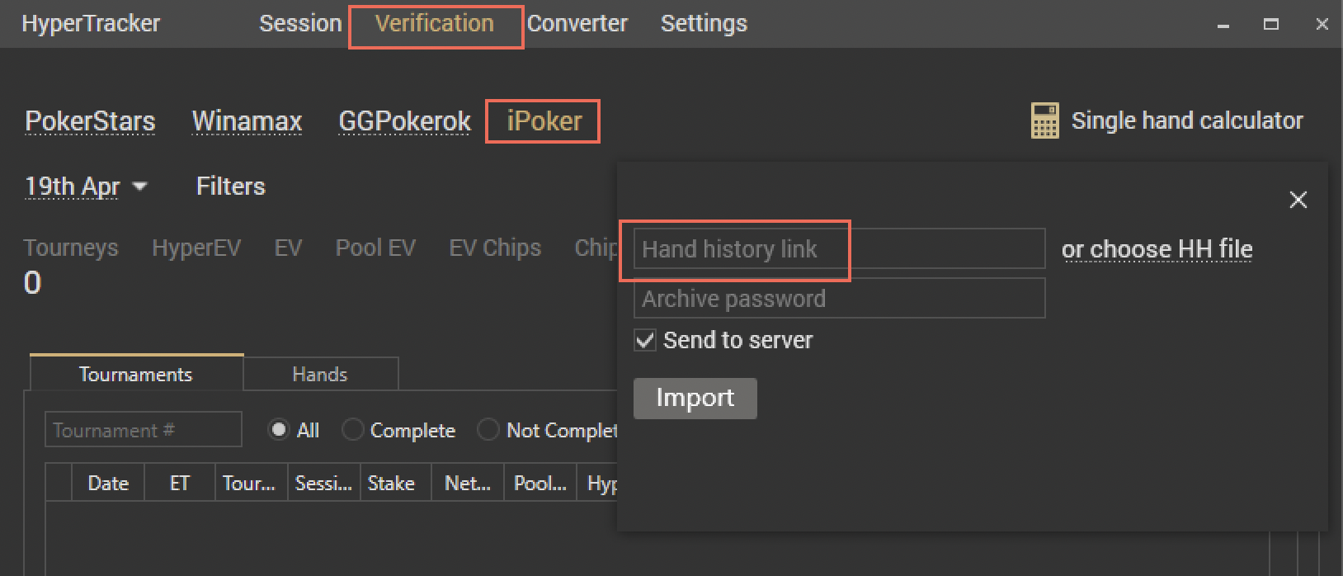Image resolution: width=1343 pixels, height=576 pixels.
Task: Click the HyperTracker app title
Action: point(91,23)
